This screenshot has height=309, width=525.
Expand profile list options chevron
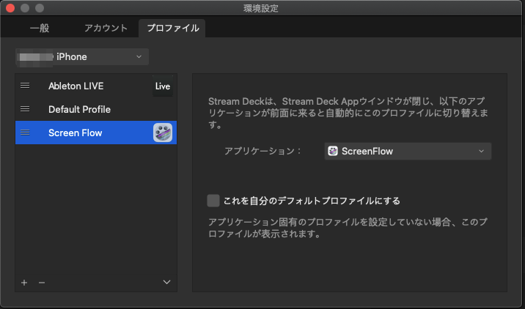(166, 283)
